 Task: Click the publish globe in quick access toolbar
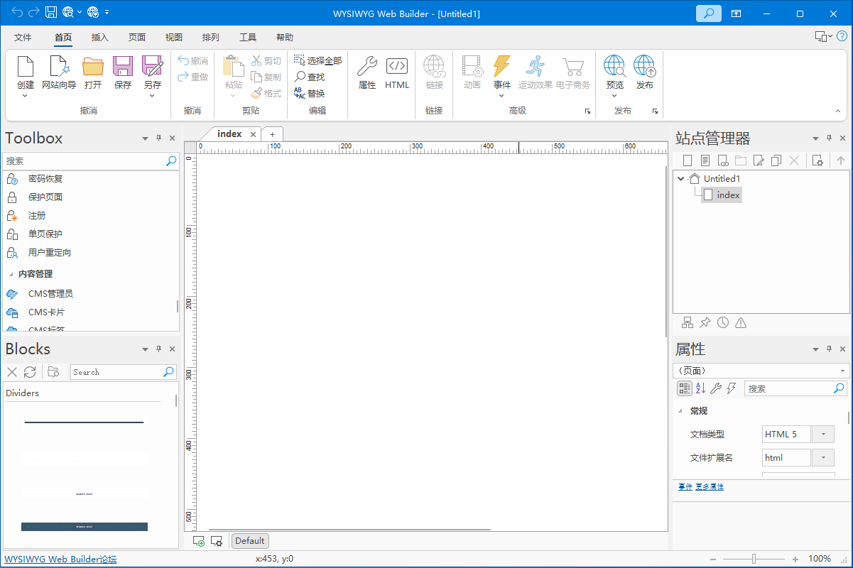click(x=92, y=12)
